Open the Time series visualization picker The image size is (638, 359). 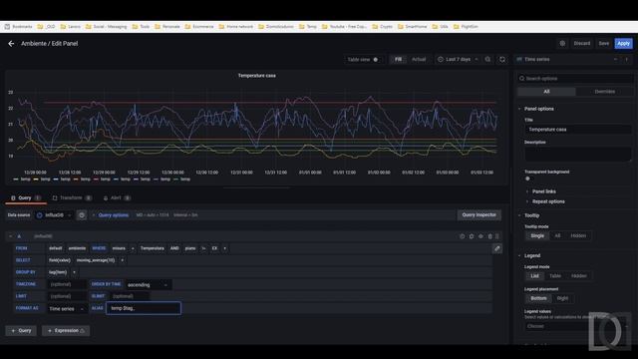pyautogui.click(x=566, y=60)
